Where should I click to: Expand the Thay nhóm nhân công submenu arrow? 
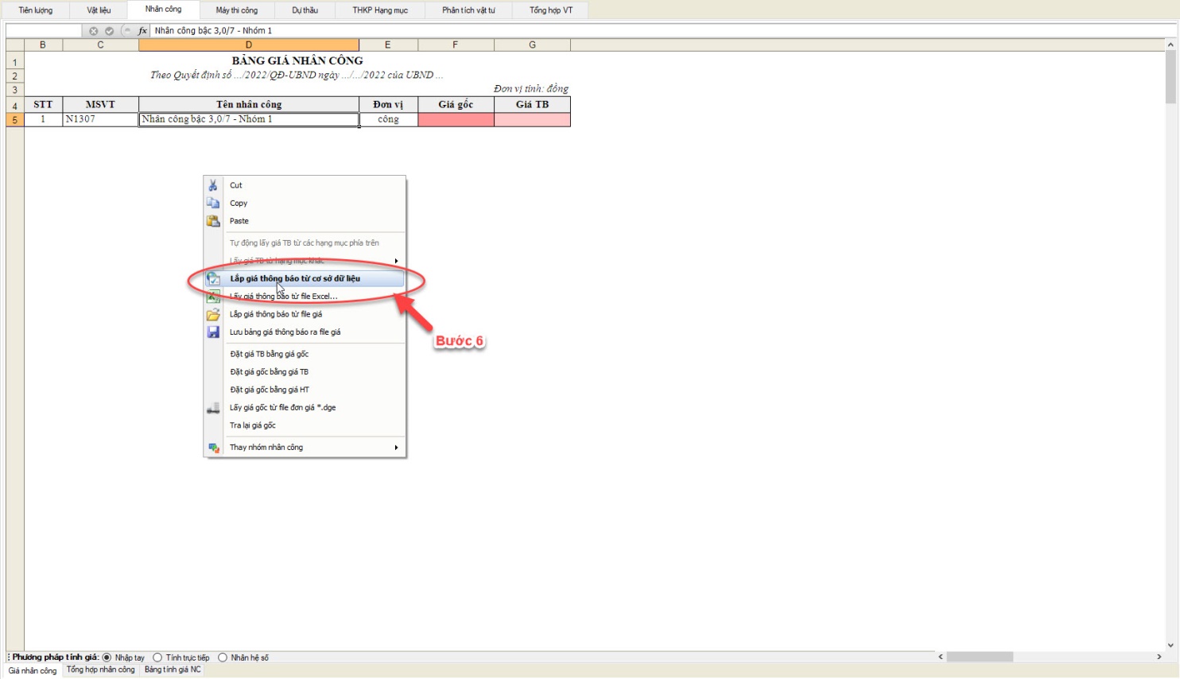396,448
